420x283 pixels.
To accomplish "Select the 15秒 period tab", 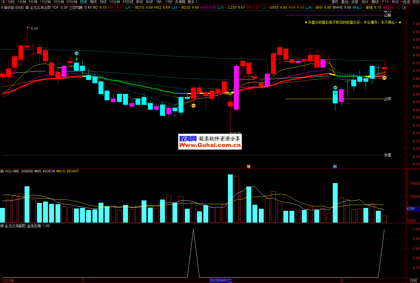I will coord(169,2).
